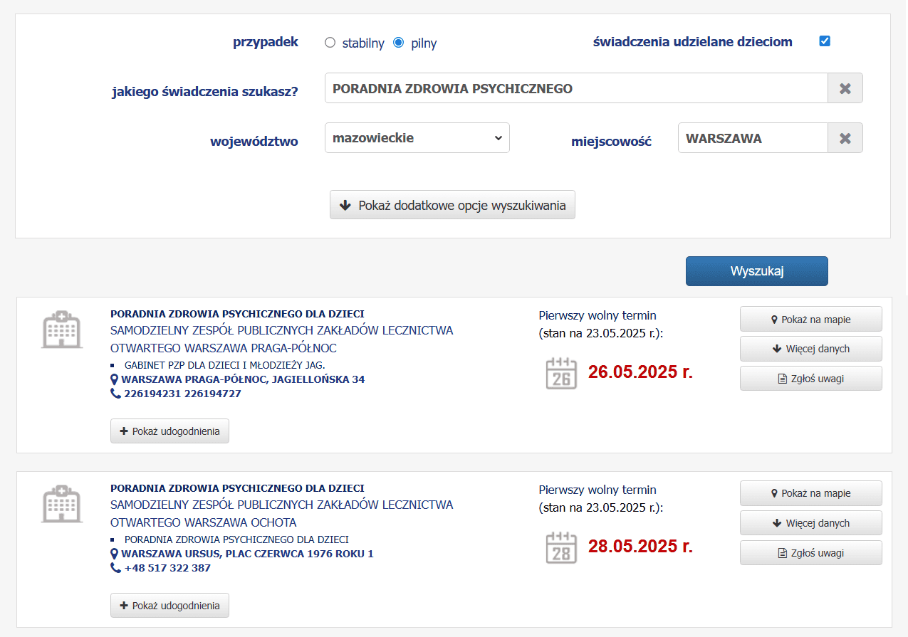Expand 'Pokaż dodatkowe opcje wyszukiwania'
908x637 pixels.
[x=452, y=205]
